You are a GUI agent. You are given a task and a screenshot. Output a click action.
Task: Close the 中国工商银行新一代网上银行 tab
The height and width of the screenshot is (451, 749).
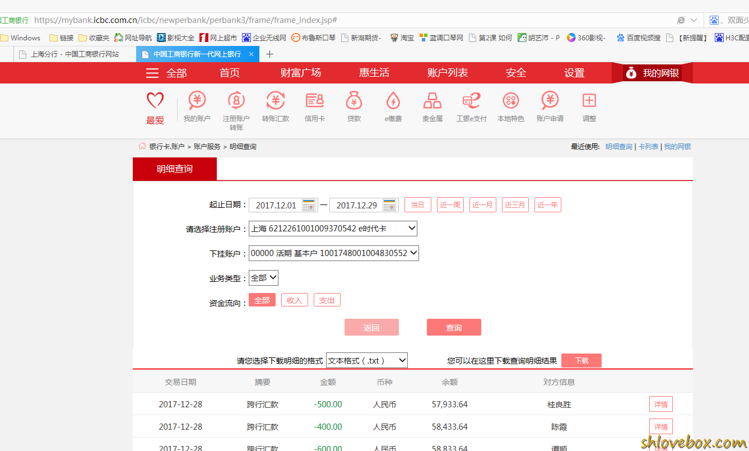pyautogui.click(x=252, y=54)
